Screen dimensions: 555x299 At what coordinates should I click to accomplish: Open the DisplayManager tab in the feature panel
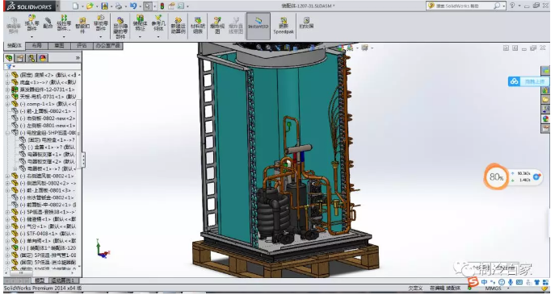(x=43, y=58)
